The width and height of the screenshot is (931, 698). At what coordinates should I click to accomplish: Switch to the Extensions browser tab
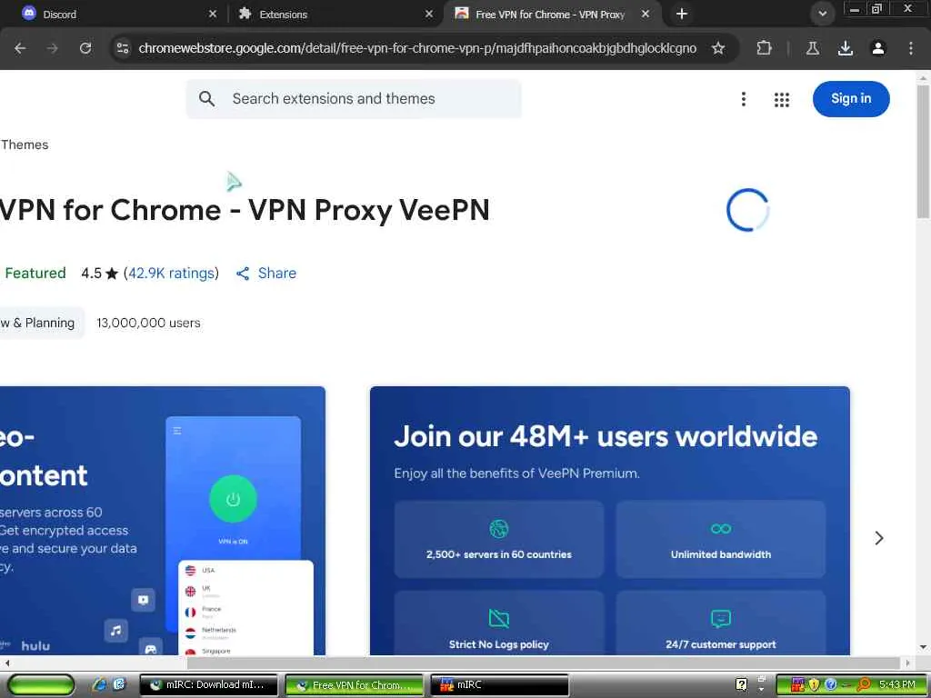click(x=335, y=14)
